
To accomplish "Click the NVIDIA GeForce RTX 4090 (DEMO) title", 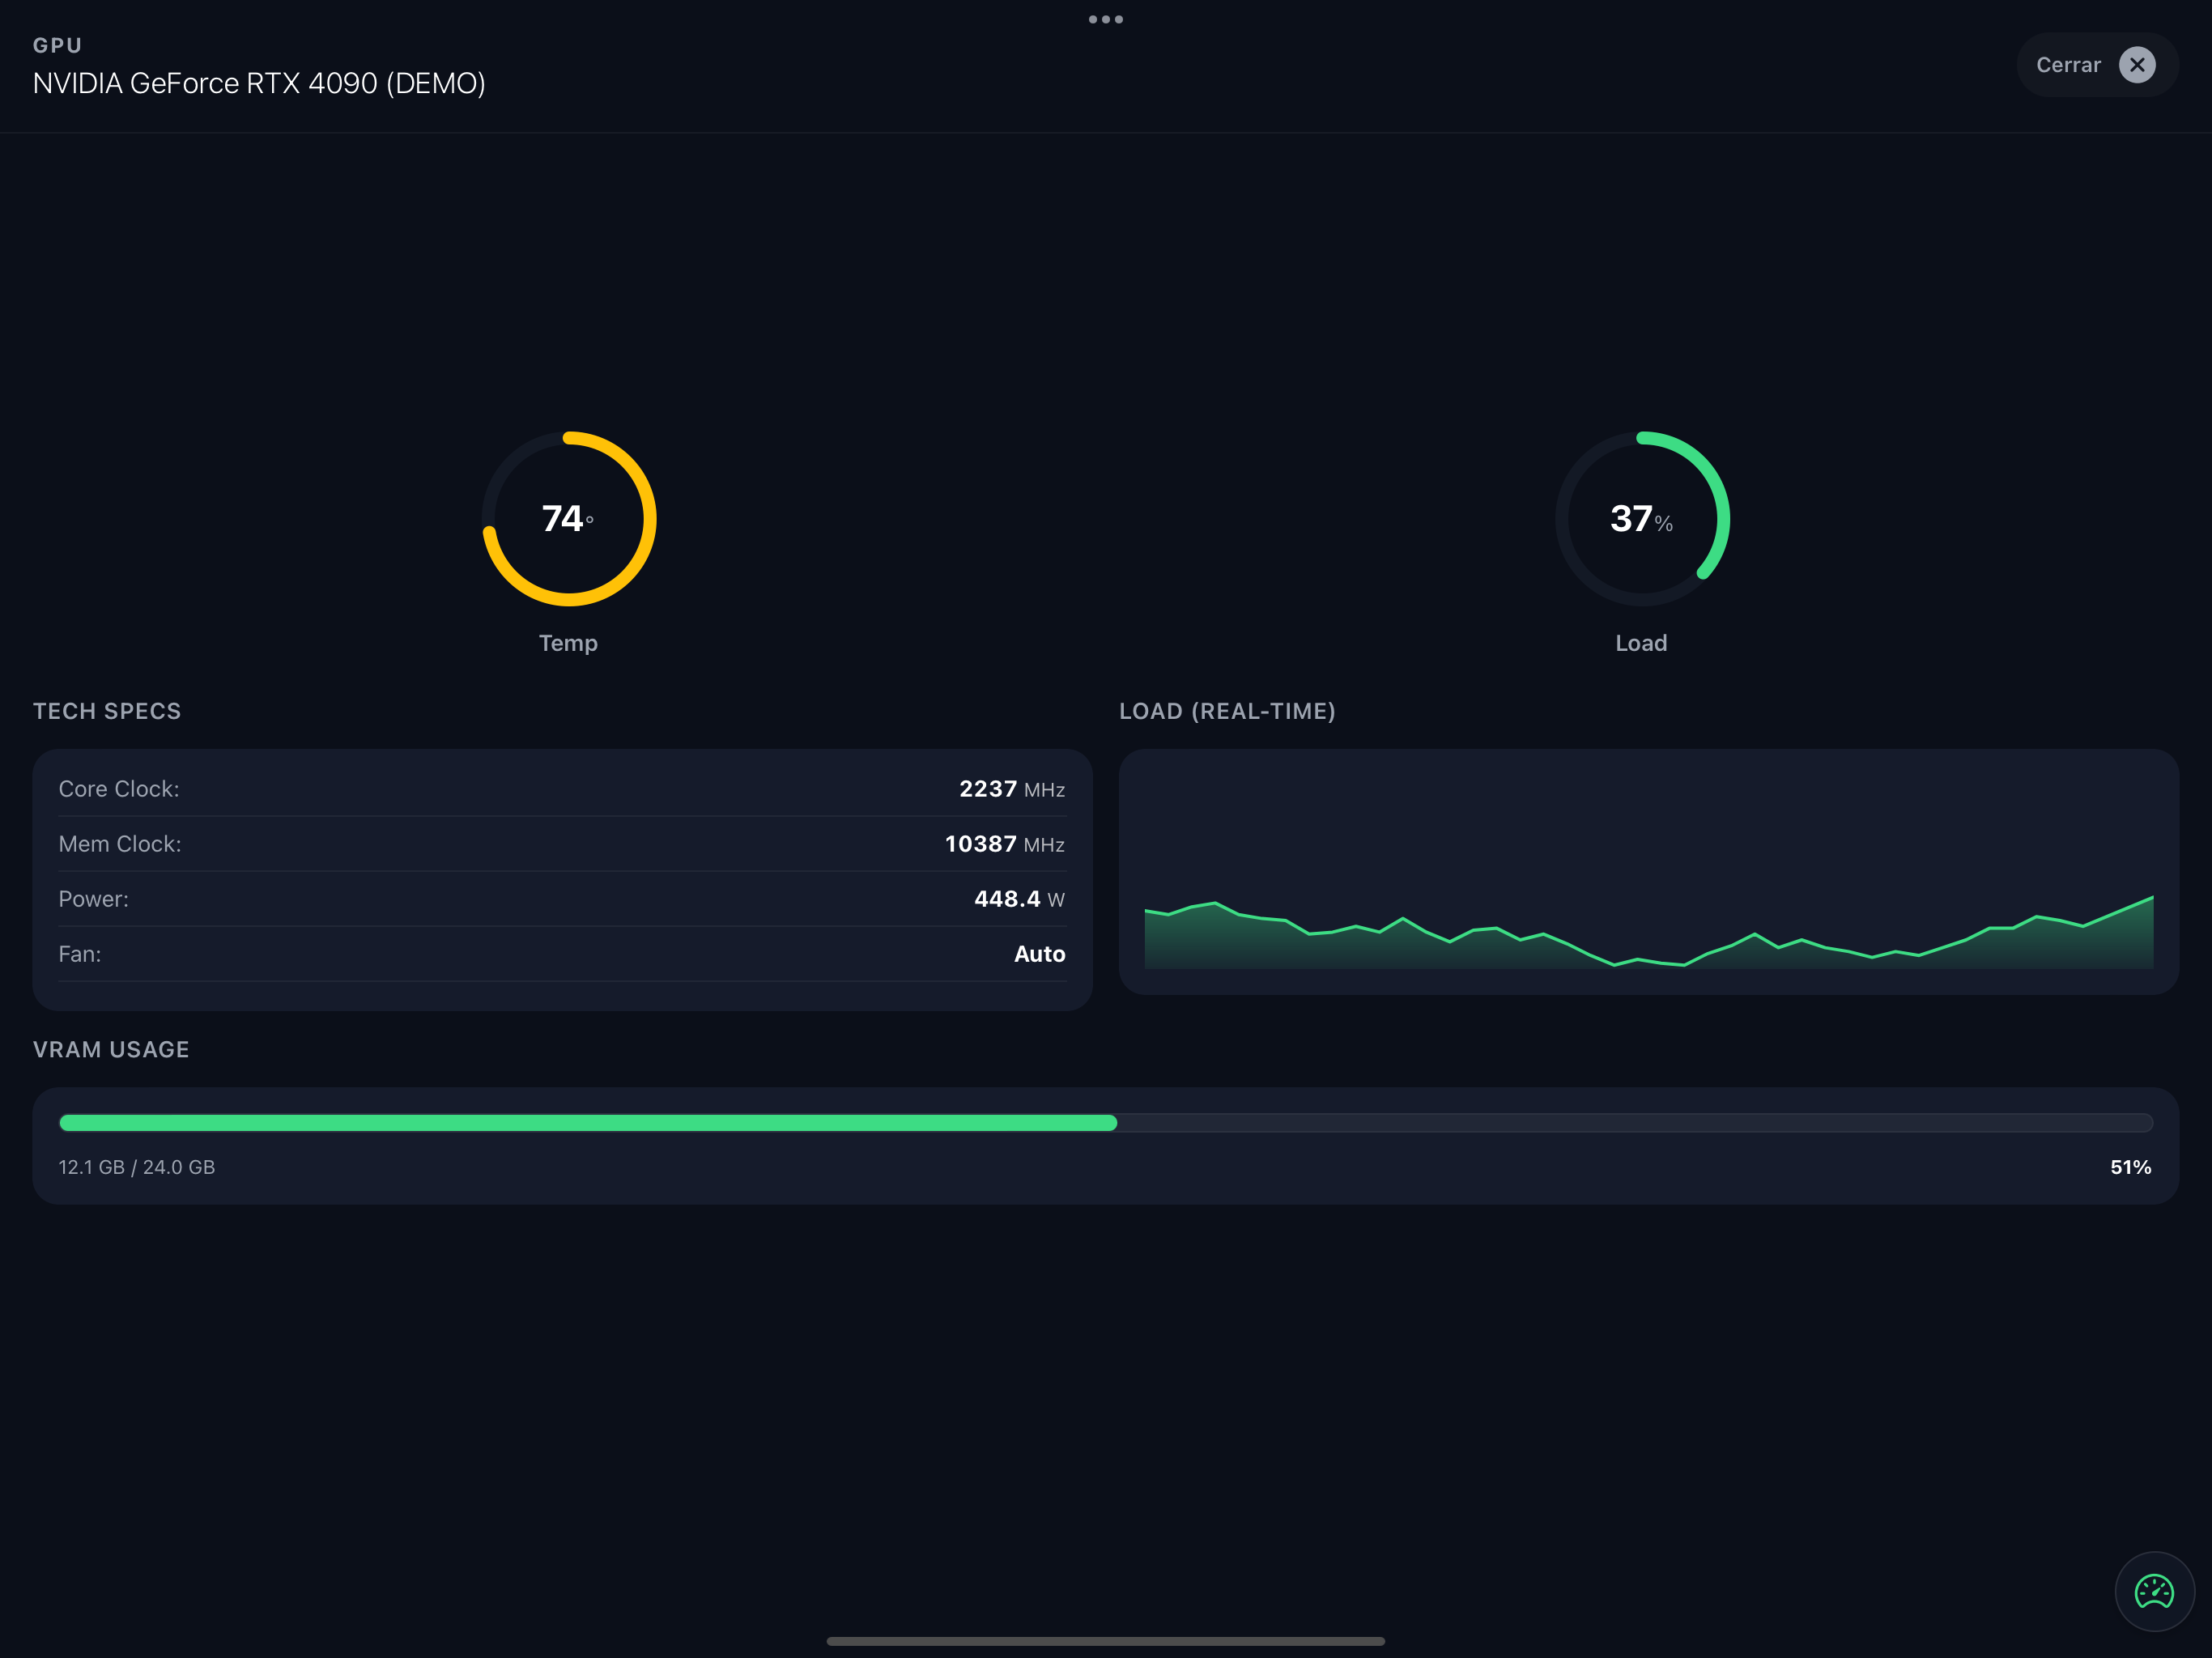I will (x=259, y=83).
